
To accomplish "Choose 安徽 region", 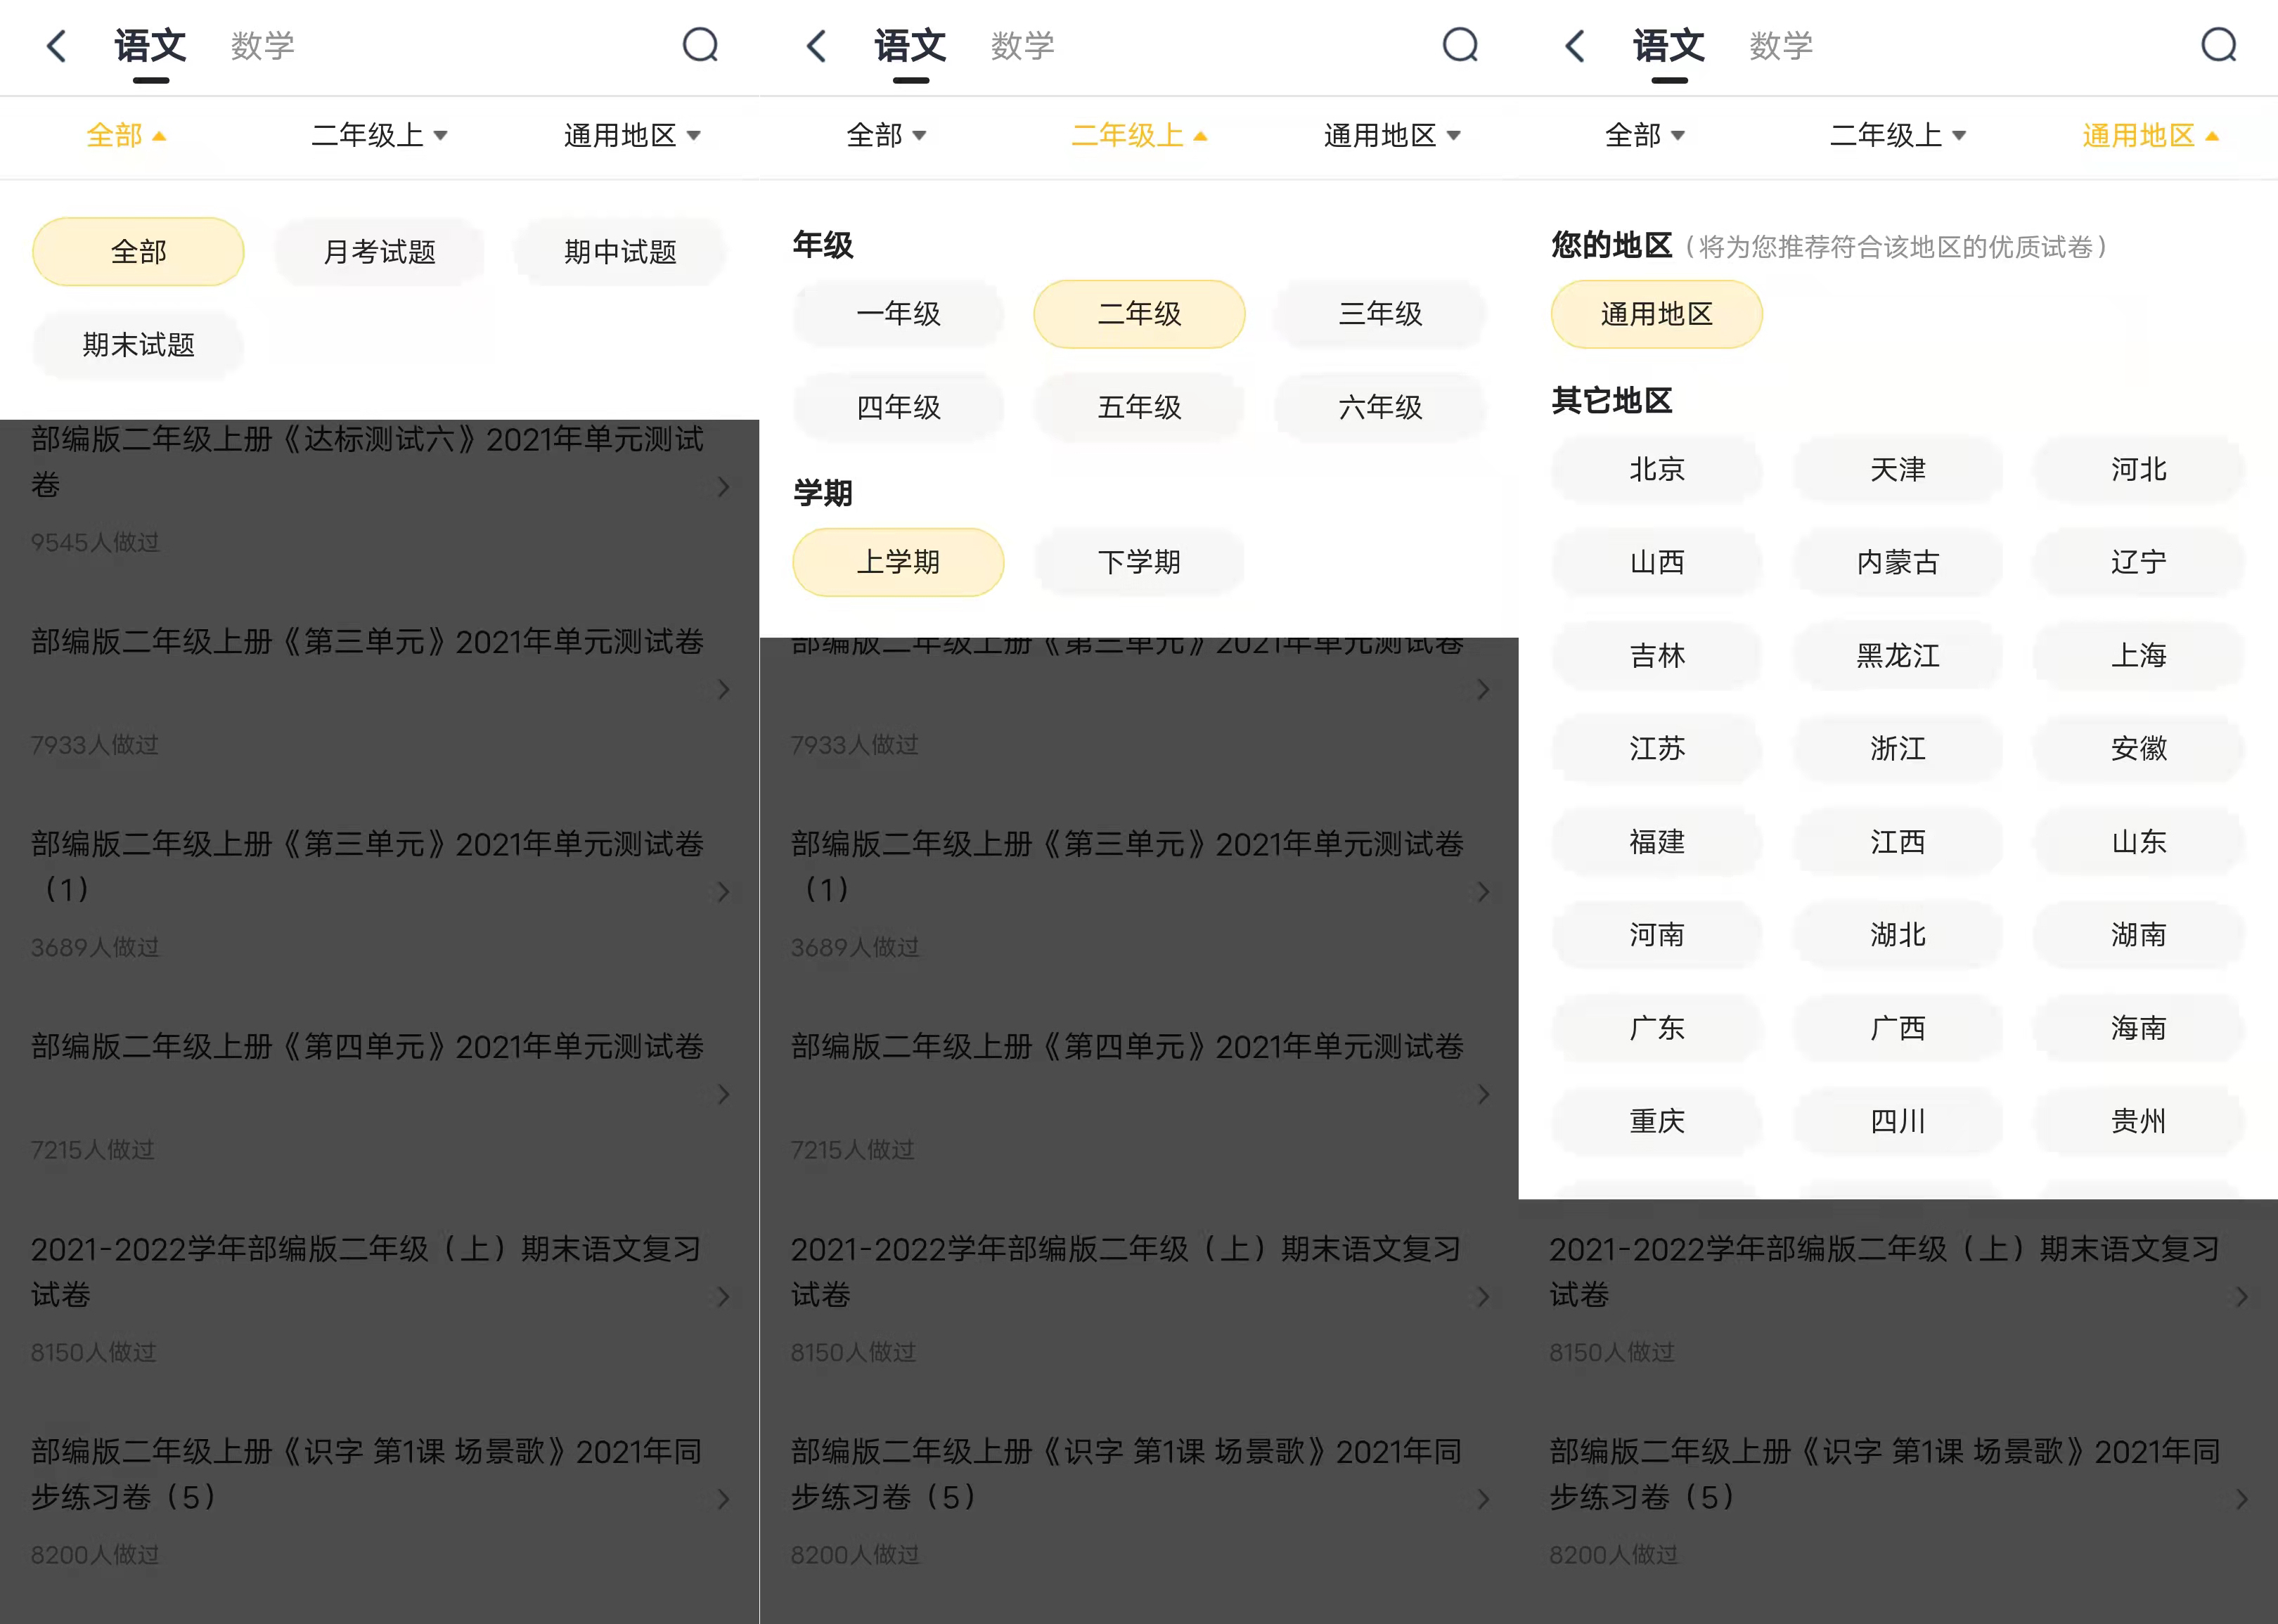I will (x=2138, y=748).
